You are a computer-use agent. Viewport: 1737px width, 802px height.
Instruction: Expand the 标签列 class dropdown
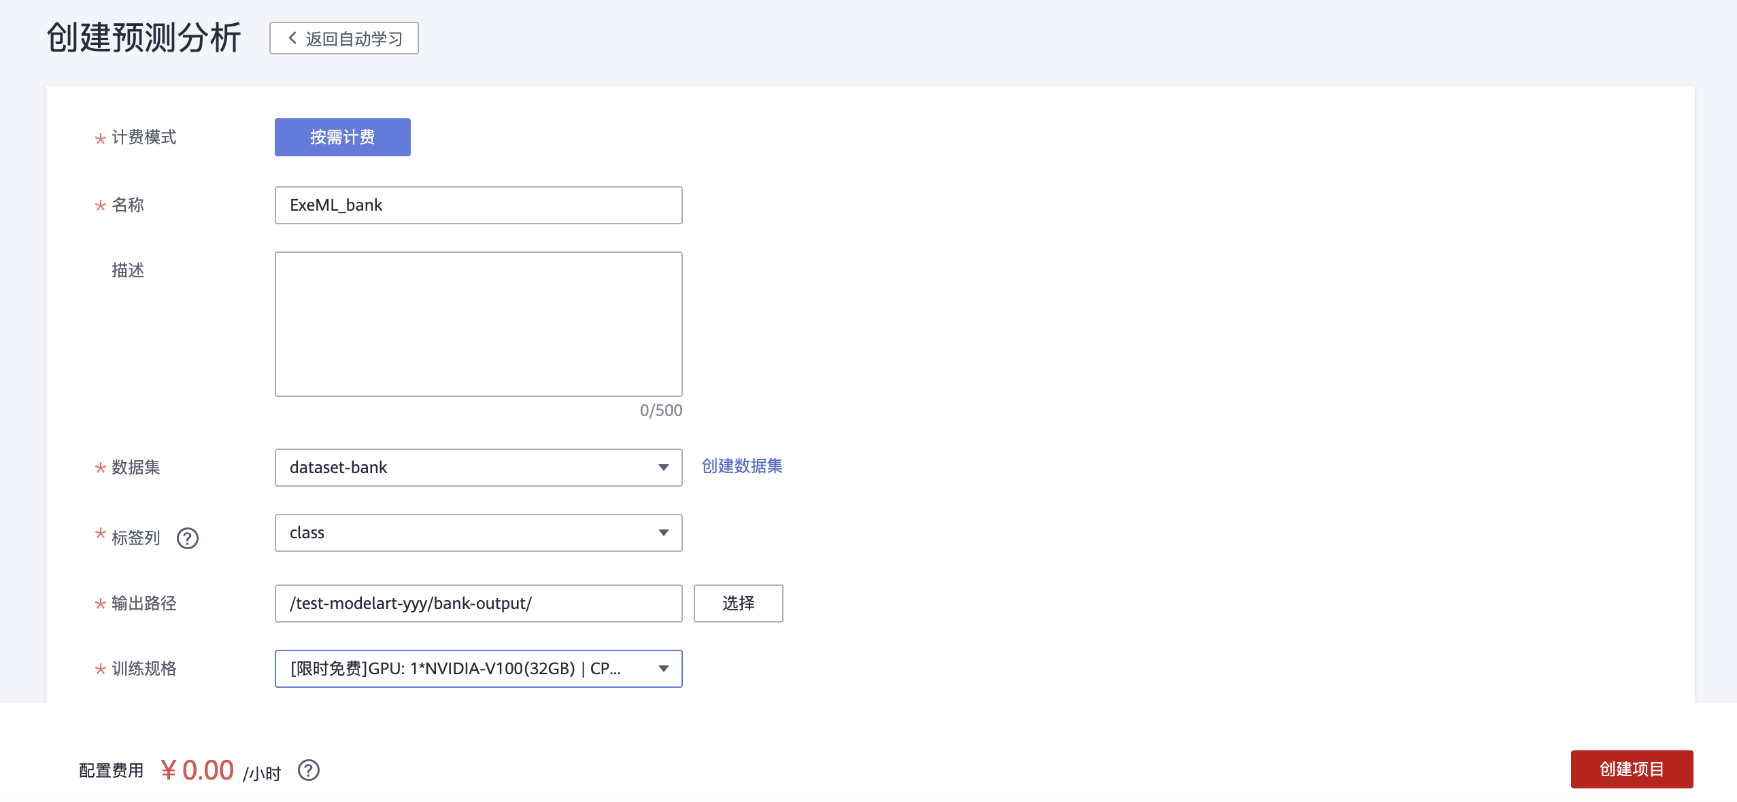[x=469, y=533]
